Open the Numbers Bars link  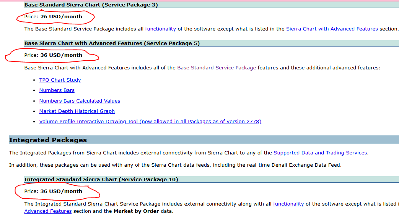[x=57, y=90]
